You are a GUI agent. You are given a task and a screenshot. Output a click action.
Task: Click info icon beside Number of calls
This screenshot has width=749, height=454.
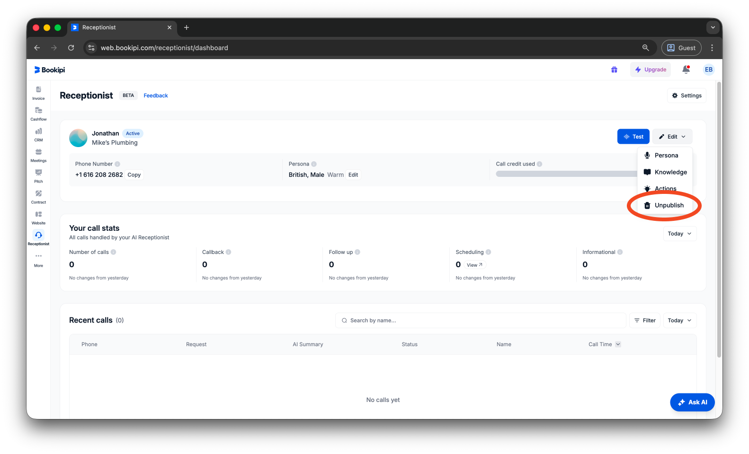pos(114,252)
